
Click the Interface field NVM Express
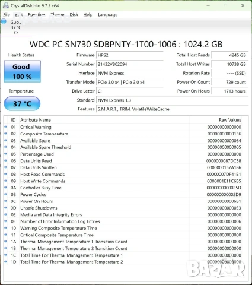[x=130, y=73]
